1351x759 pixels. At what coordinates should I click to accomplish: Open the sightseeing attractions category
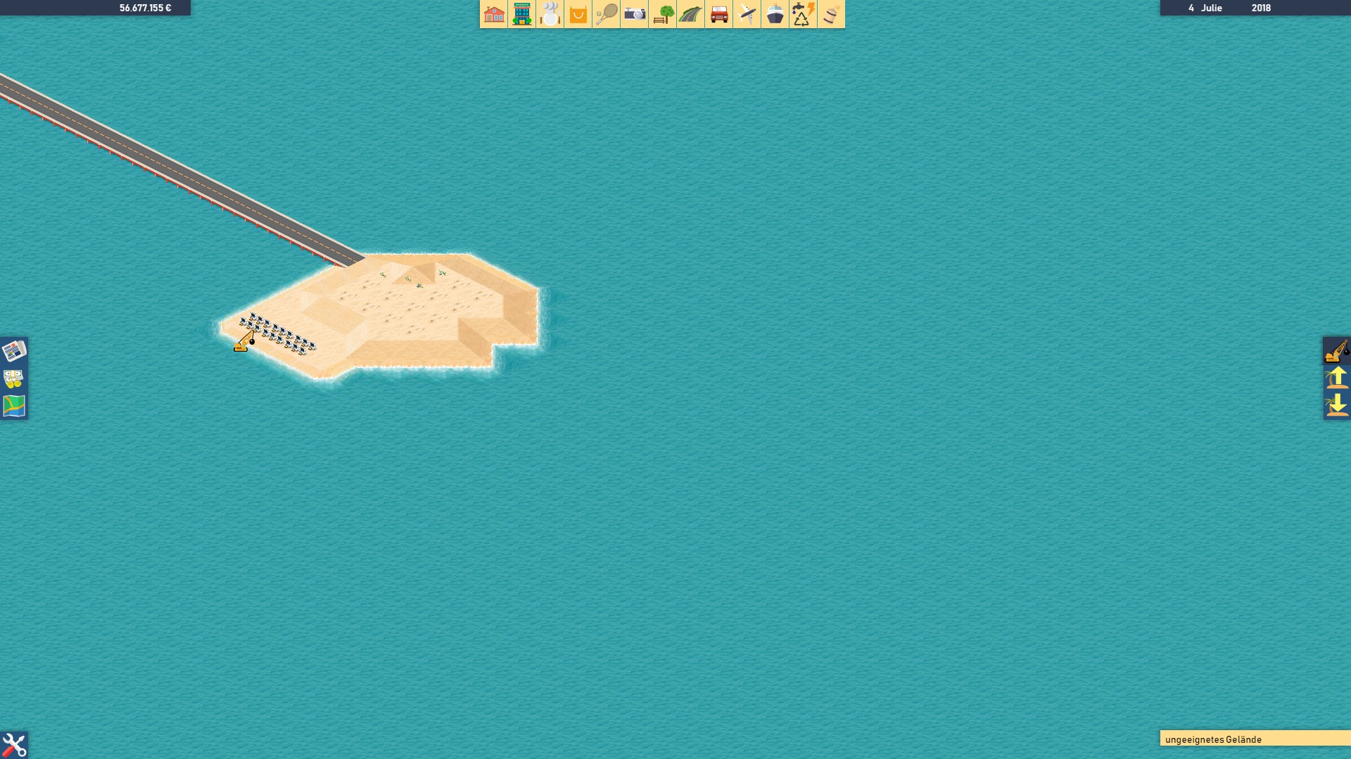point(634,13)
